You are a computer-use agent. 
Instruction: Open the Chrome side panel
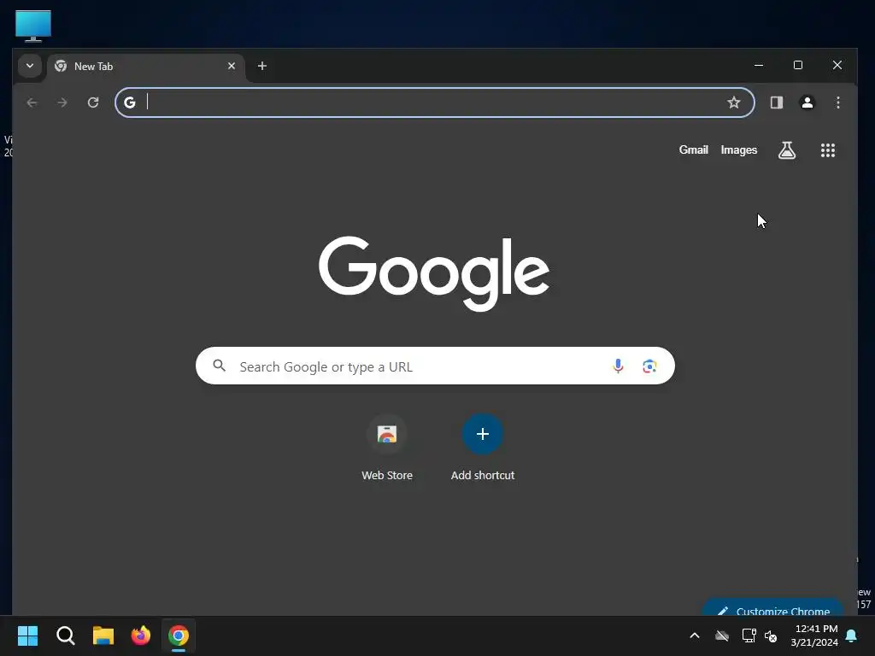(776, 102)
